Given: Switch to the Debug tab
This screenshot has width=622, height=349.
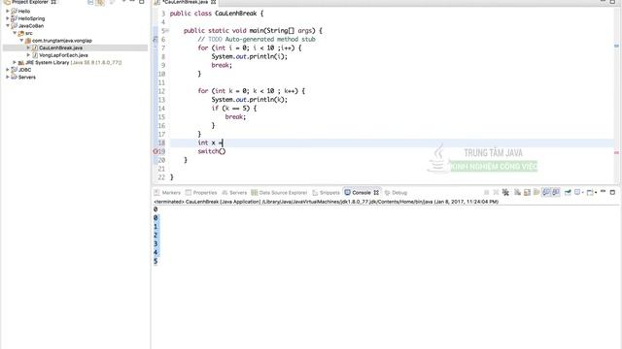Looking at the screenshot, I should [x=396, y=193].
